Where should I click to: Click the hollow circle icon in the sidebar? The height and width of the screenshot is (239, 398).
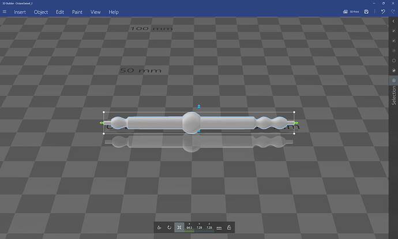pyautogui.click(x=394, y=61)
